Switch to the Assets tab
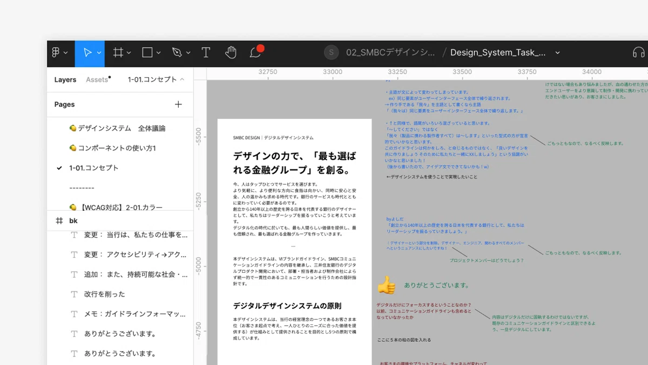Viewport: 648px width, 365px height. (97, 79)
